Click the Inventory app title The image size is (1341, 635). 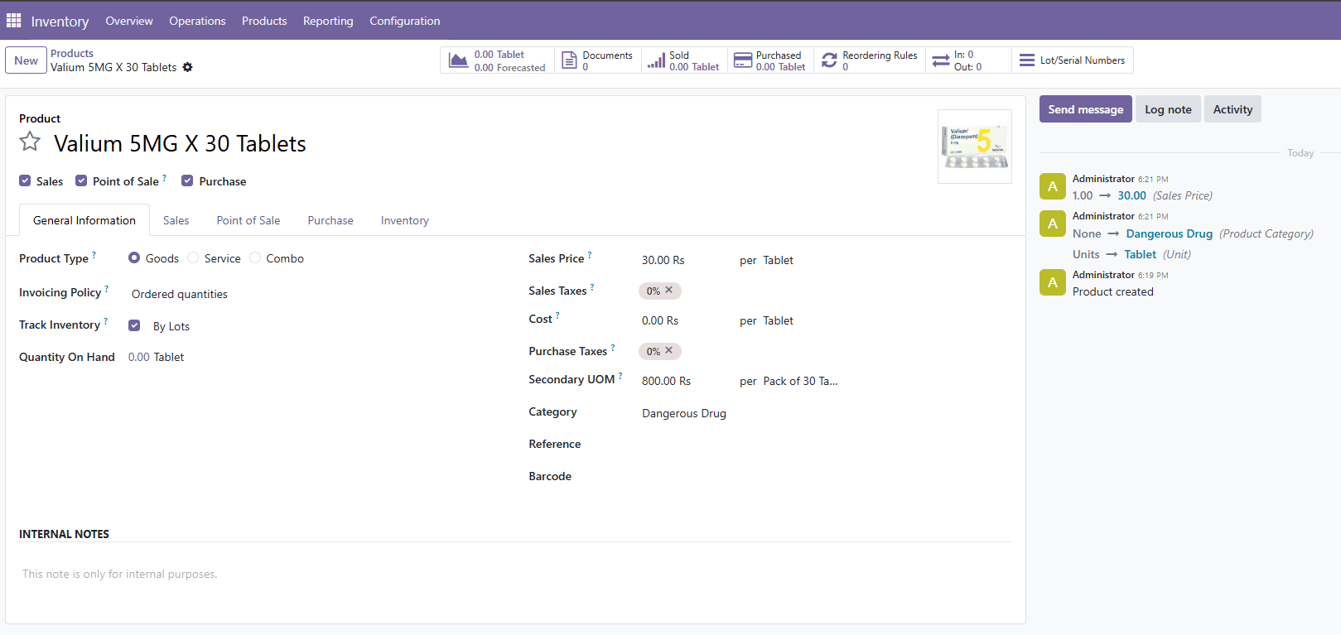coord(60,21)
